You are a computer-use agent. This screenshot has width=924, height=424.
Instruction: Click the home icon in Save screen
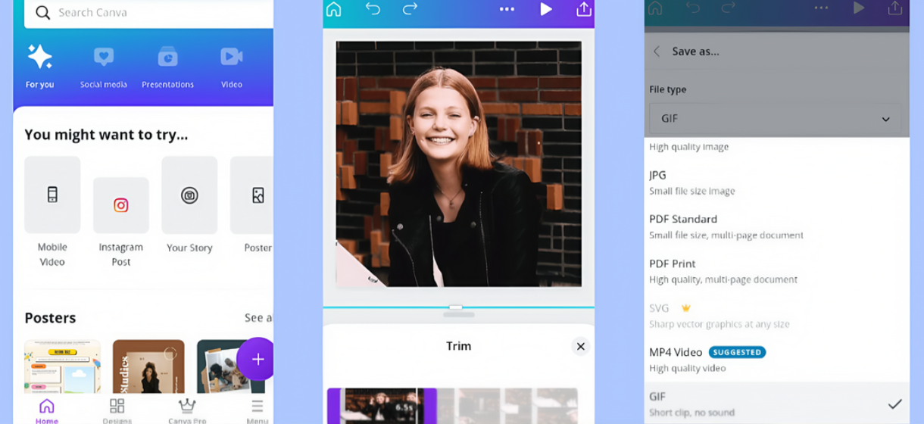[x=655, y=8]
